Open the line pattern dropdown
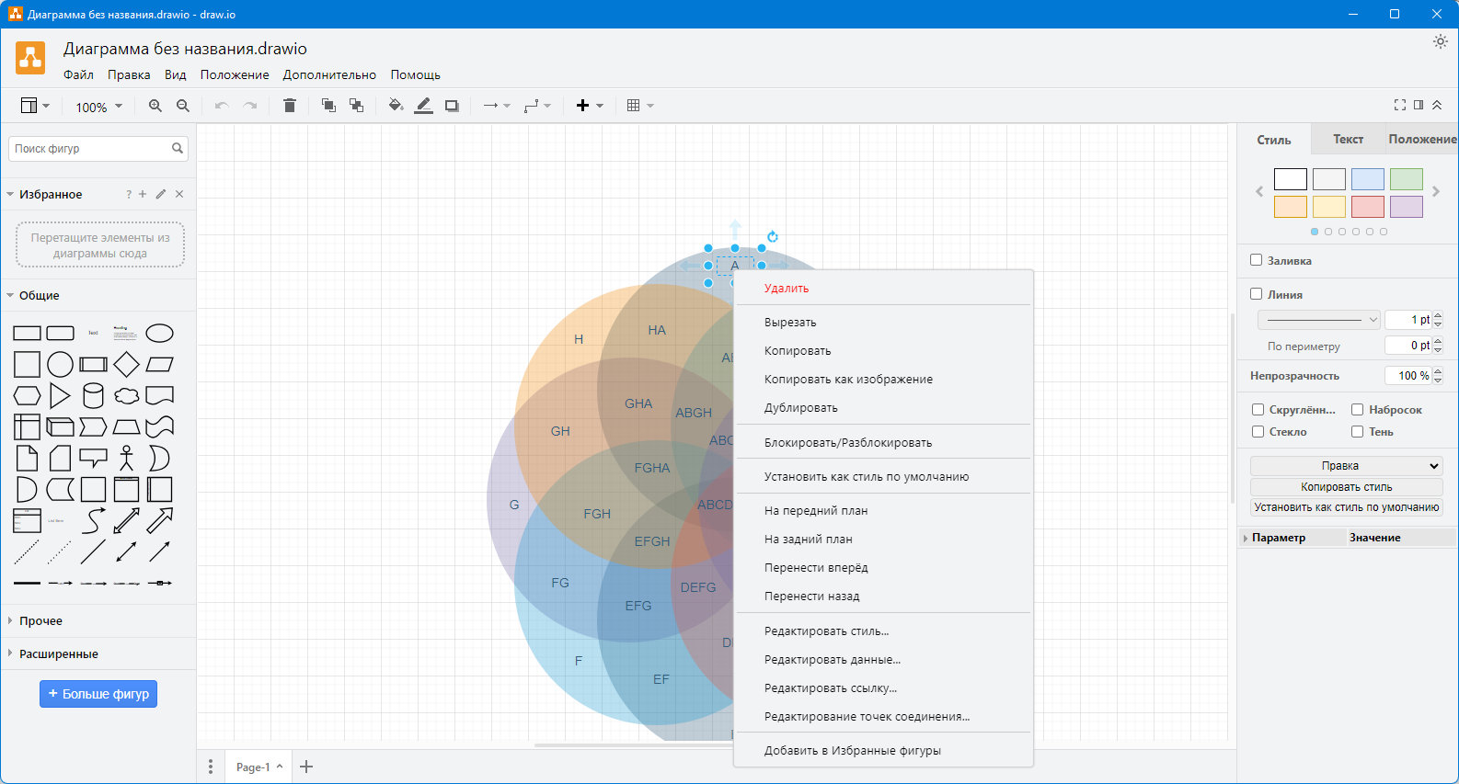Screen dimensions: 1459x784 point(1319,320)
